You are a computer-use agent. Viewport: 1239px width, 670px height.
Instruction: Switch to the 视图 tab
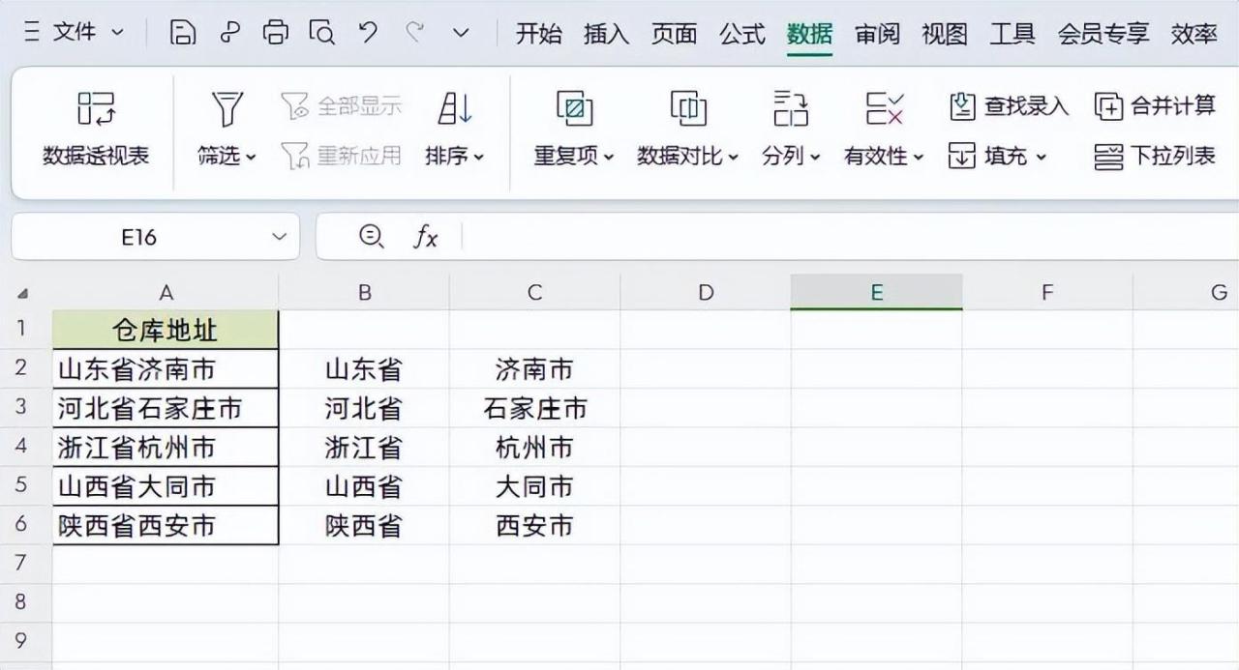[x=945, y=34]
